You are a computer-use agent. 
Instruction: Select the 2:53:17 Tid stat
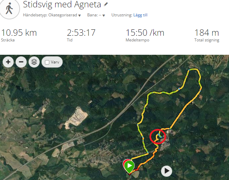click(x=81, y=35)
